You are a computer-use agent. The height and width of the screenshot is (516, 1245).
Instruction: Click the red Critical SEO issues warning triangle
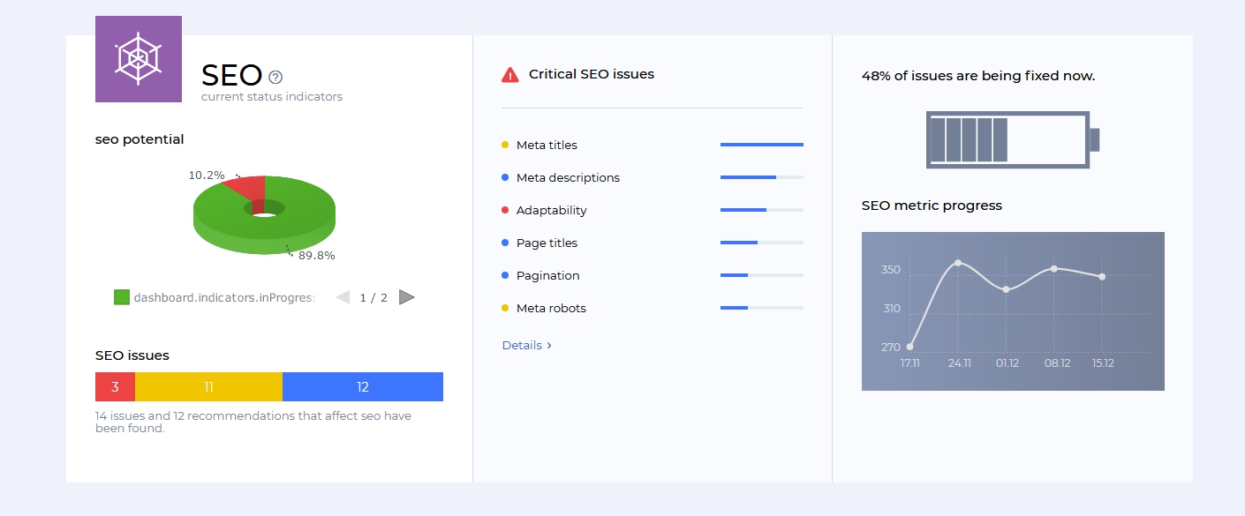tap(509, 75)
